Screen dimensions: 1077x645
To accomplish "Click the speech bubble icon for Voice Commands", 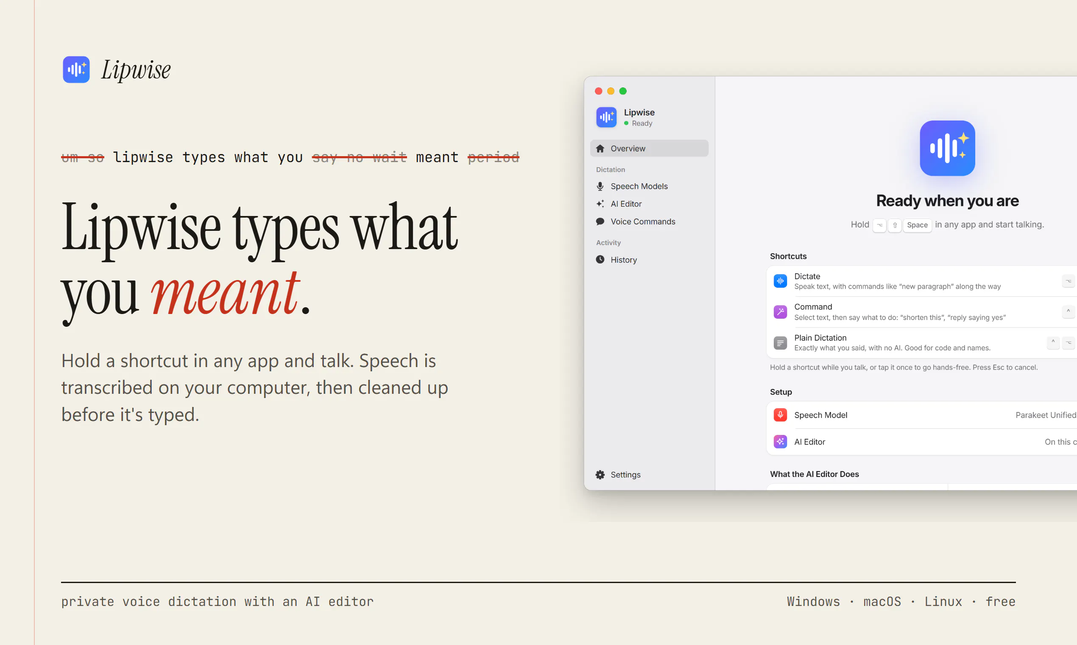I will tap(600, 222).
